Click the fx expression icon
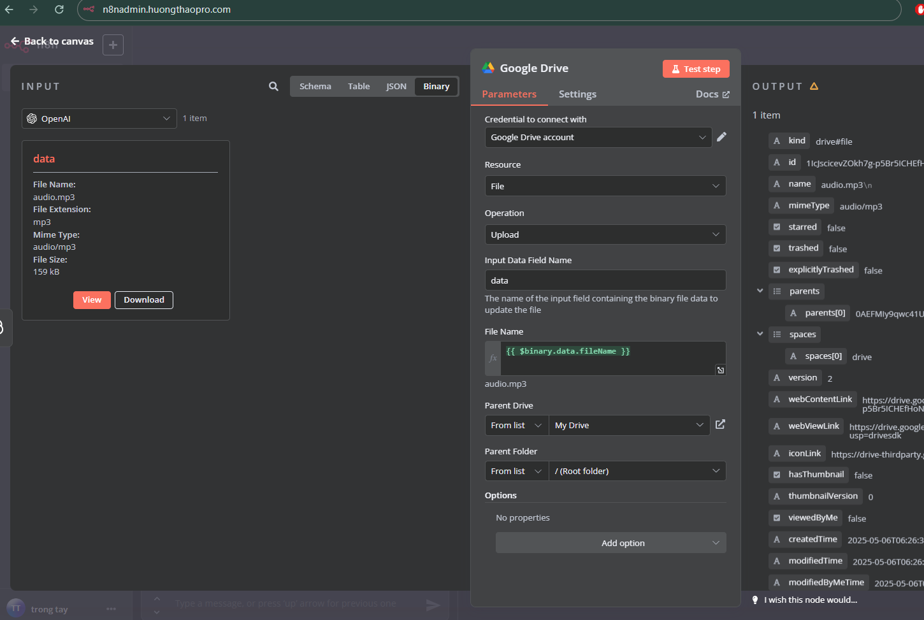Viewport: 924px width, 620px height. 493,358
